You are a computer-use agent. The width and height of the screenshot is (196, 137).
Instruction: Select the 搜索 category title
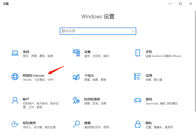pyautogui.click(x=87, y=123)
